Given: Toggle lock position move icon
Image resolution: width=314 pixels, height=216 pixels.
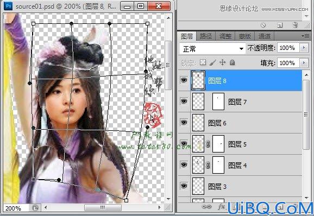Looking at the screenshot, I should tap(223, 62).
